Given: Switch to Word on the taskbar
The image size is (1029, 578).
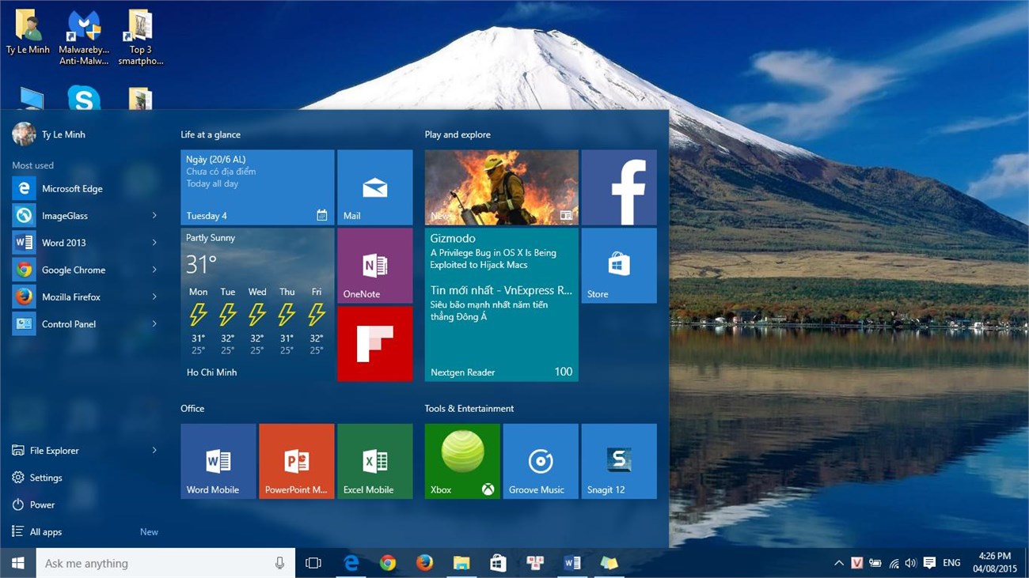Looking at the screenshot, I should pos(571,563).
